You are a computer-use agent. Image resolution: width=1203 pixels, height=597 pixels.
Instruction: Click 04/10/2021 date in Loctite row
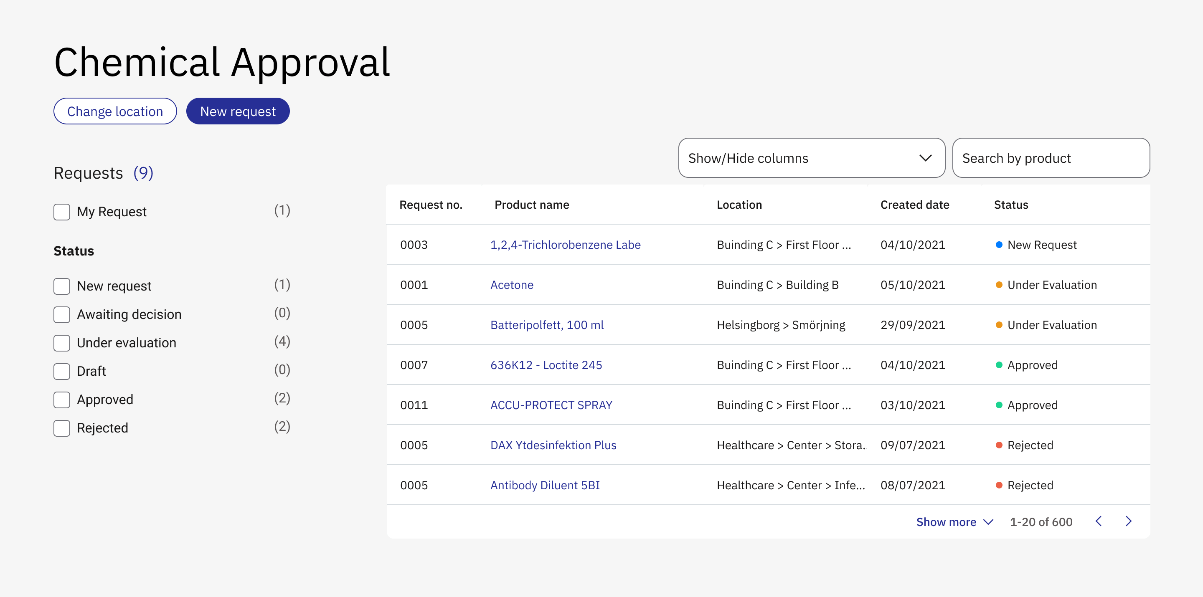point(913,365)
